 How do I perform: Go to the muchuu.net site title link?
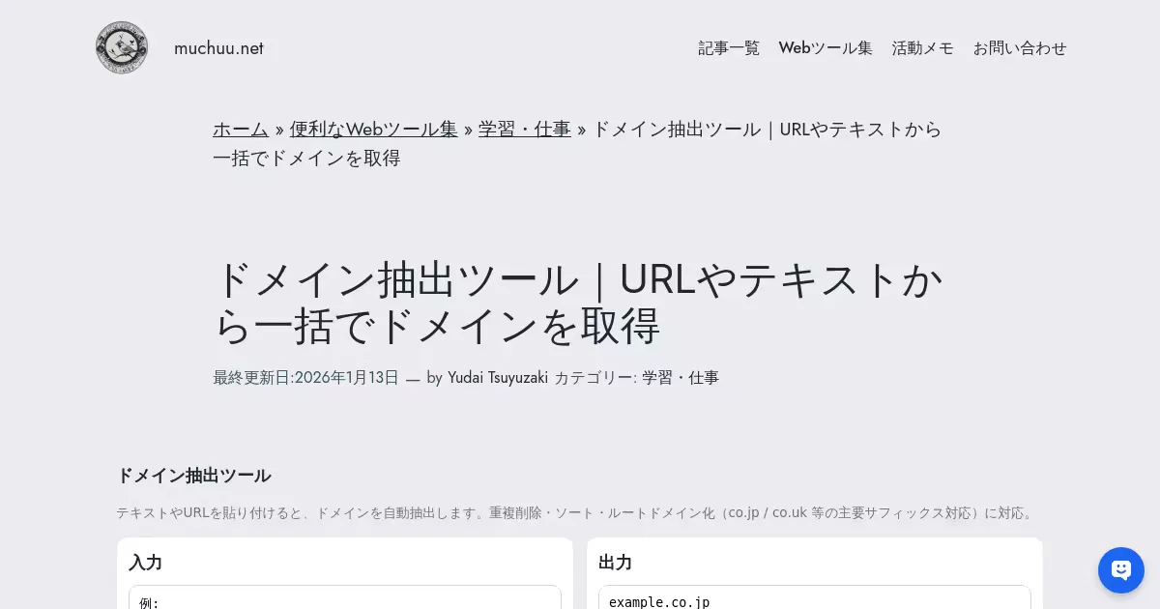[x=218, y=48]
